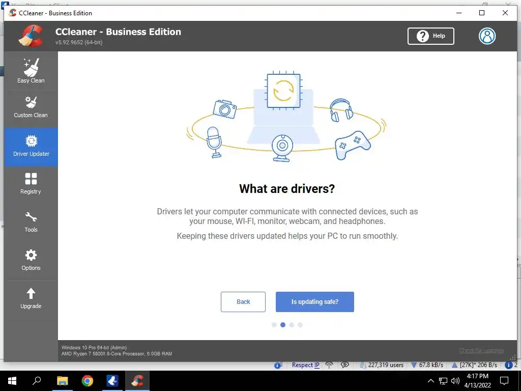521x391 pixels.
Task: Click the version v5.92.9652 text
Action: point(79,42)
